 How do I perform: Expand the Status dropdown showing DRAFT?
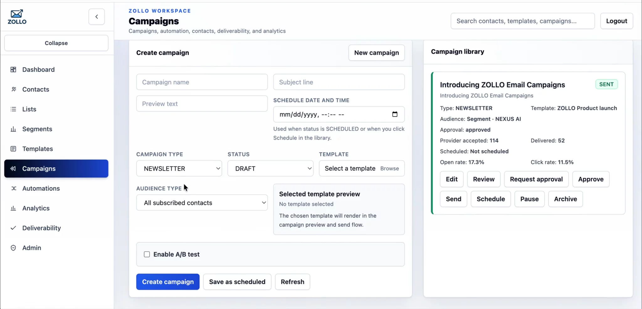[270, 169]
